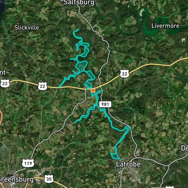Click the US 30 highway shield

coord(49,179)
